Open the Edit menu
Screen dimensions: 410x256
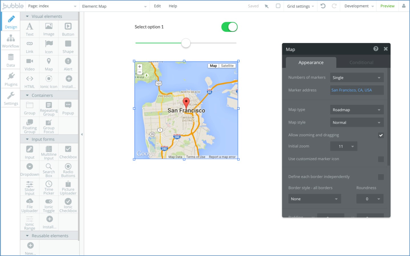157,6
